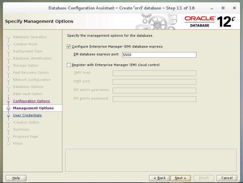The image size is (243, 183).
Task: Click the 'OMS host:' label
Action: [82, 73]
